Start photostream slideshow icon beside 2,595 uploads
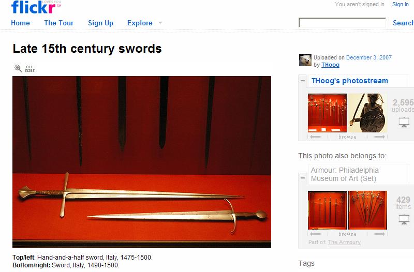The width and height of the screenshot is (414, 272). click(404, 123)
